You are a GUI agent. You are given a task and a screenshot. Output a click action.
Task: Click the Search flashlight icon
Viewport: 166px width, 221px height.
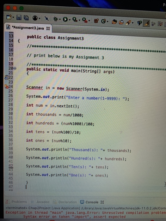[128, 22]
